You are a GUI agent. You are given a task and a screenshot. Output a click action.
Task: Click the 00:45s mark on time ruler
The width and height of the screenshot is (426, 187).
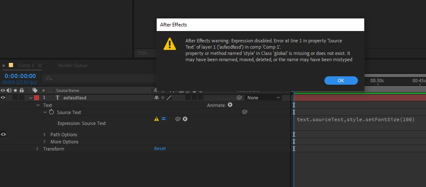pyautogui.click(x=419, y=81)
